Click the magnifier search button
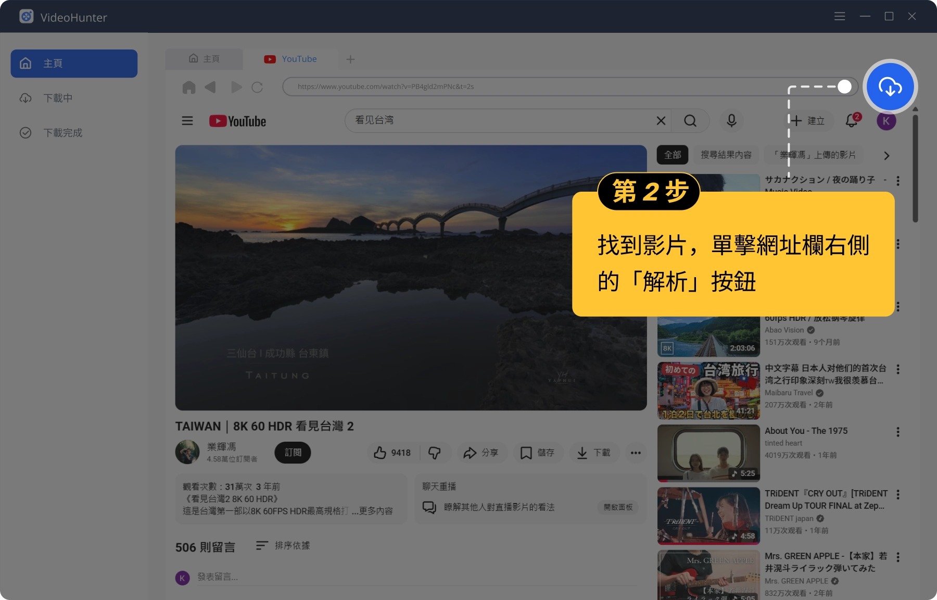Viewport: 937px width, 600px height. click(x=690, y=121)
